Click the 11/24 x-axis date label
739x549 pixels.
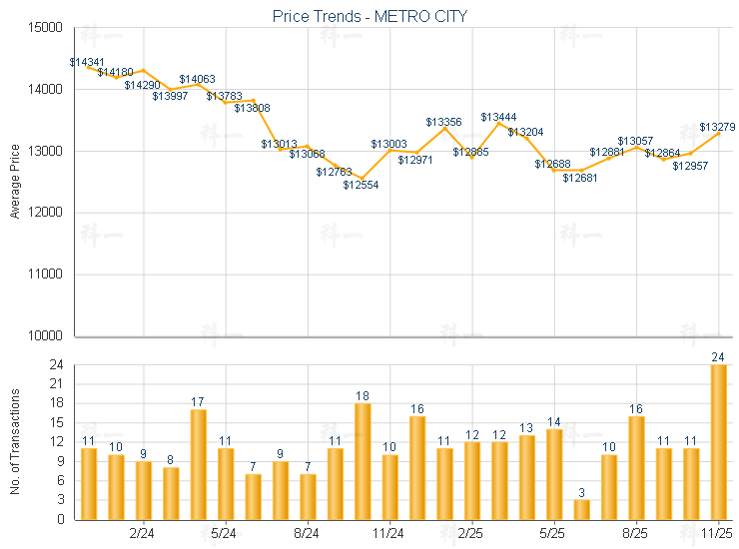pyautogui.click(x=389, y=533)
